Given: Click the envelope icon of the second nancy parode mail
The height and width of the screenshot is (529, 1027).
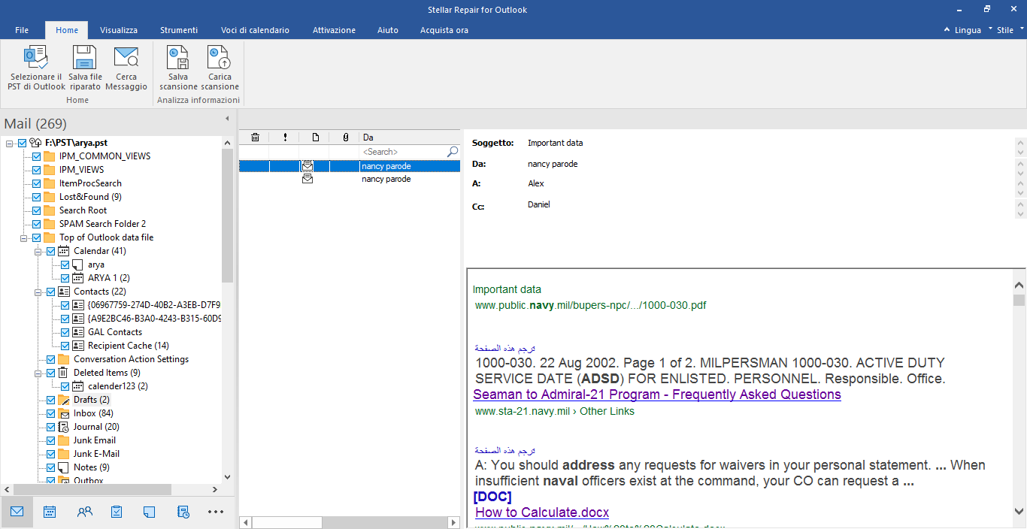Looking at the screenshot, I should 307,180.
